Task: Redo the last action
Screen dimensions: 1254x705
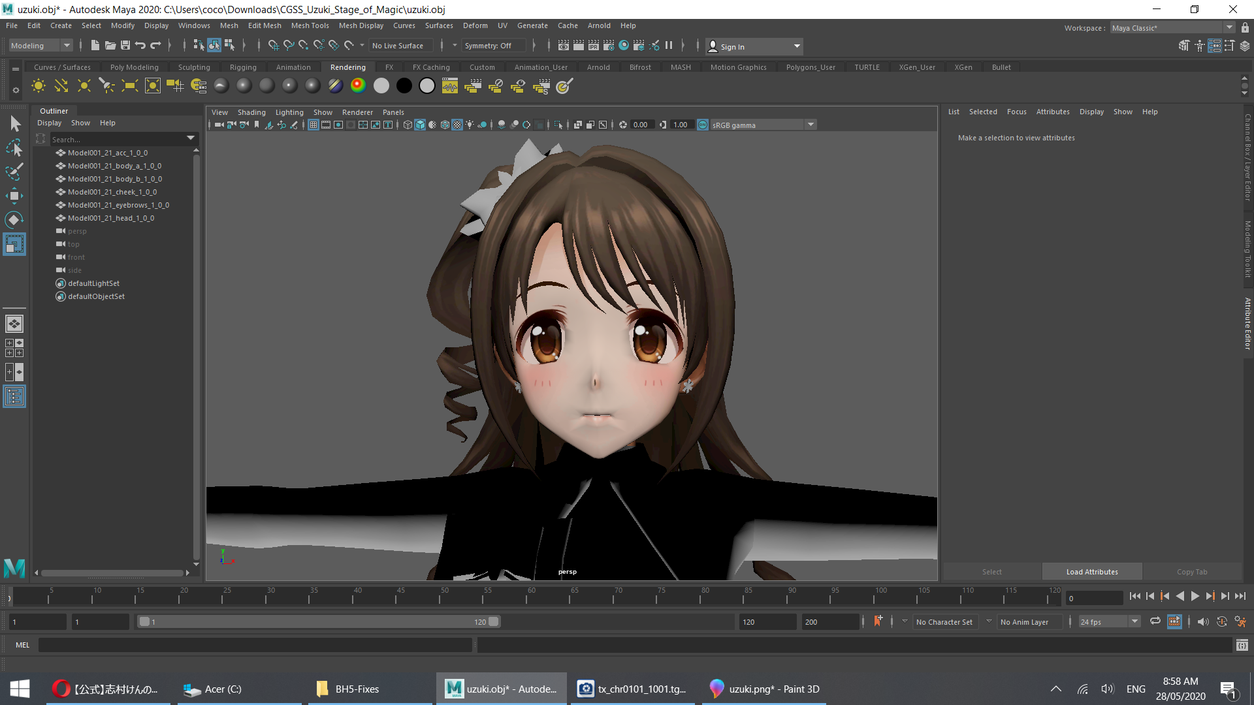Action: [x=155, y=45]
